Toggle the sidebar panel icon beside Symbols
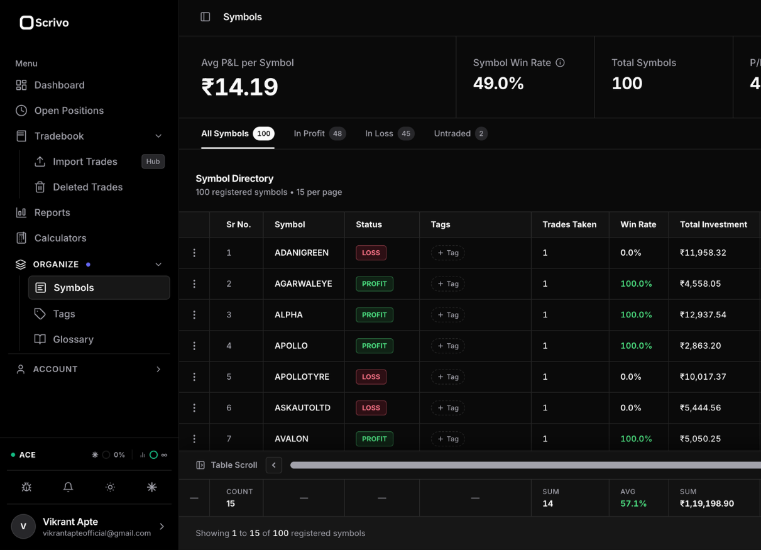 pos(205,17)
